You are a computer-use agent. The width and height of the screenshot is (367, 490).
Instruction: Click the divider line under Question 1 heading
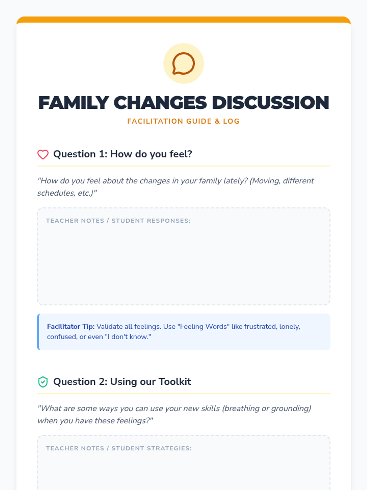pos(183,166)
